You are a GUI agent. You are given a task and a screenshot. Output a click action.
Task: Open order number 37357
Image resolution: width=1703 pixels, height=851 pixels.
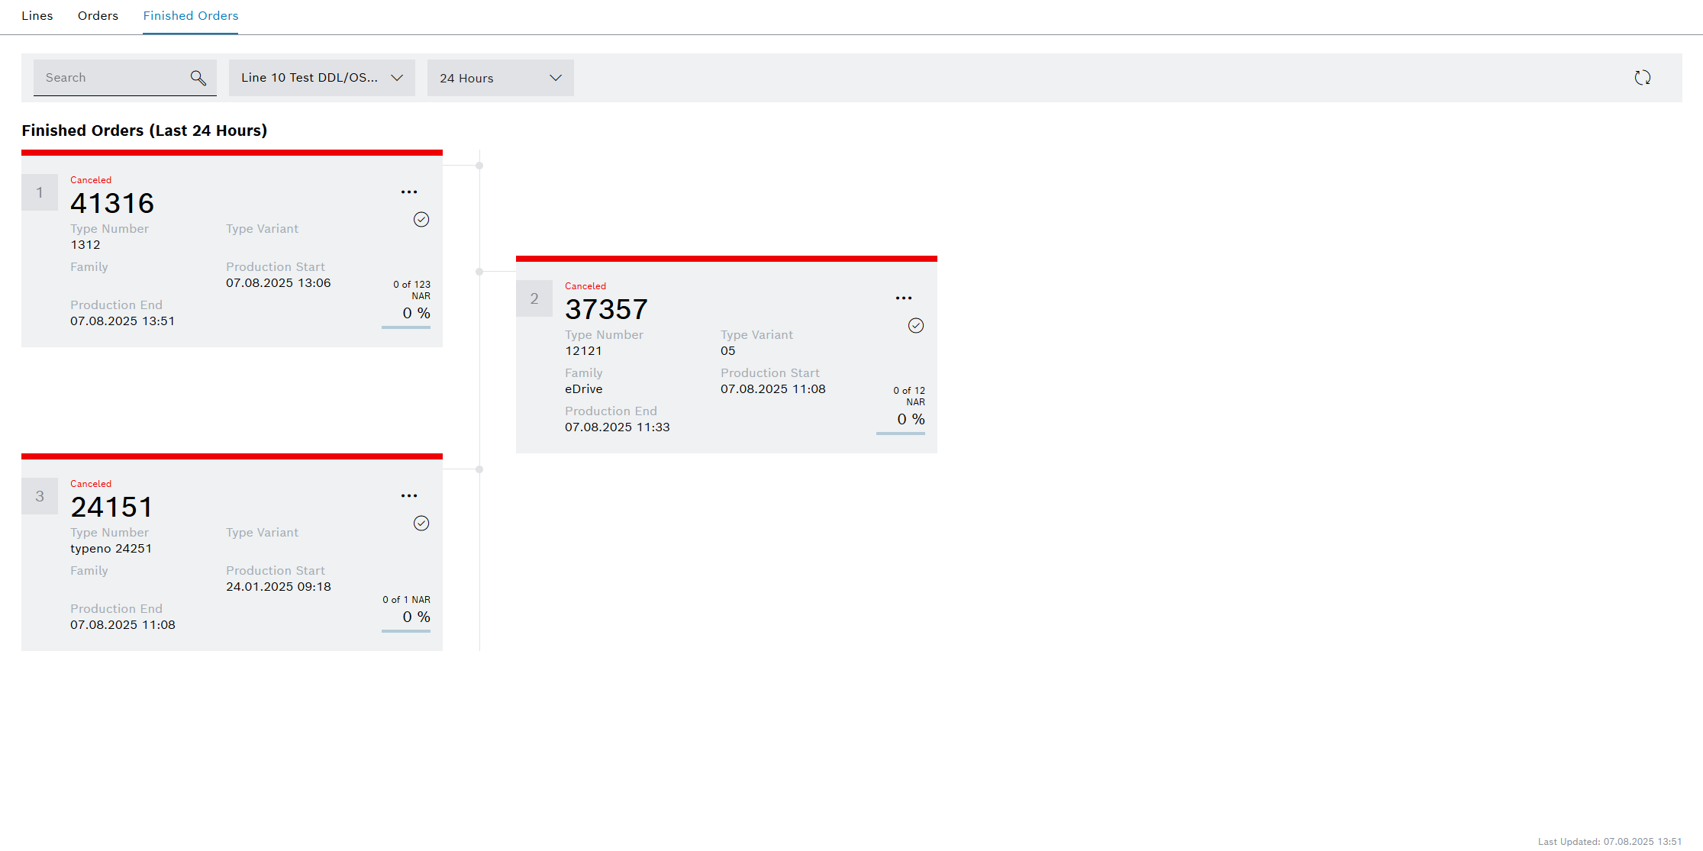click(x=606, y=309)
